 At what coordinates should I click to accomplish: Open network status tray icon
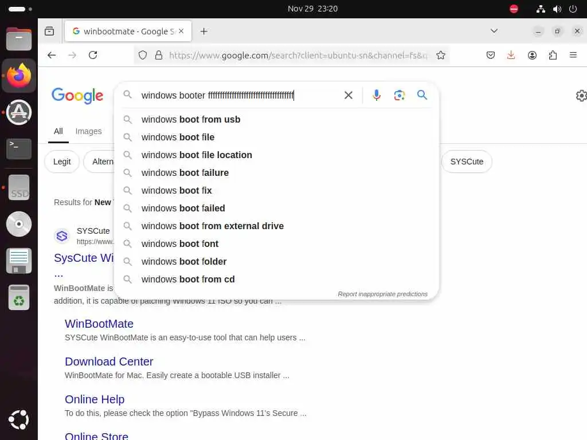click(x=541, y=9)
